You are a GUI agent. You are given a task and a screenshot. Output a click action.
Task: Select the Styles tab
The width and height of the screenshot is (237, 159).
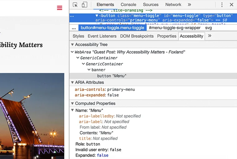point(78,36)
